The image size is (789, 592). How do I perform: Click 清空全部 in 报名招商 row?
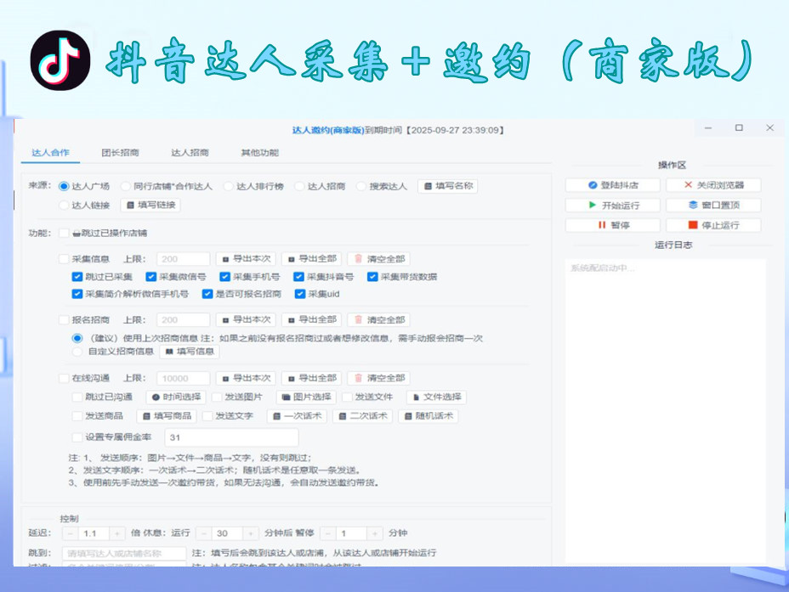pyautogui.click(x=379, y=319)
